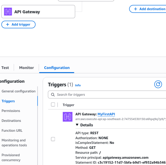Image resolution: width=166 pixels, height=165 pixels.
Task: Switch to the Monitor tab
Action: point(26,68)
